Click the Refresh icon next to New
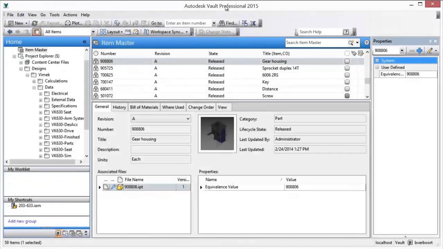The height and width of the screenshot is (249, 443). tap(34, 23)
